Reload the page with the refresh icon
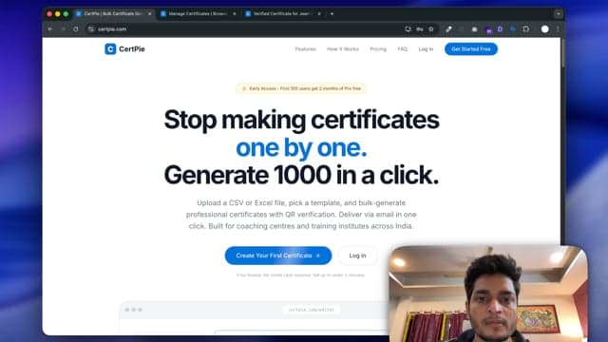The image size is (608, 342). [x=76, y=29]
